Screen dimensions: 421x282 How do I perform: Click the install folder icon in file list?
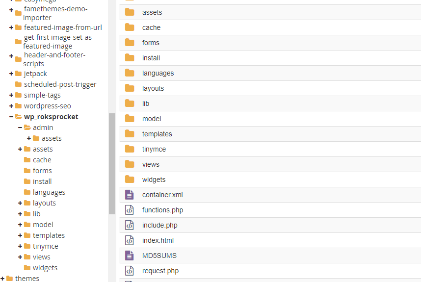tap(130, 58)
